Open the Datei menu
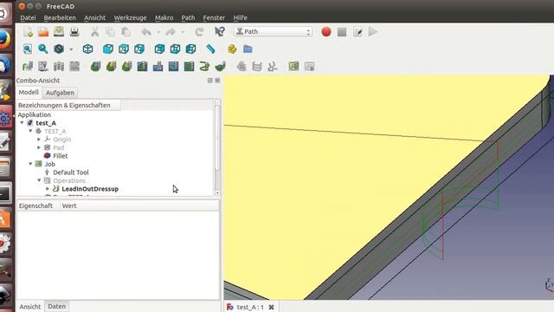Screen dimensions: 554x312 28,17
